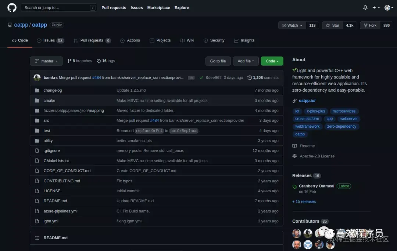Screen dimensions: 397x251
Task: Open bamkrs committer avatar
Action: pos(37,77)
